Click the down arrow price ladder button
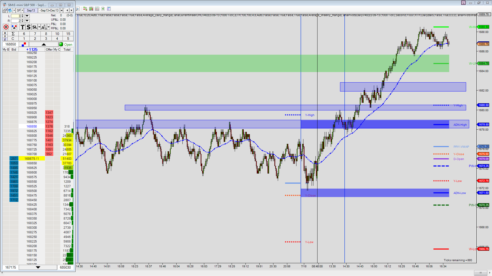This screenshot has height=276, width=492. point(38,267)
